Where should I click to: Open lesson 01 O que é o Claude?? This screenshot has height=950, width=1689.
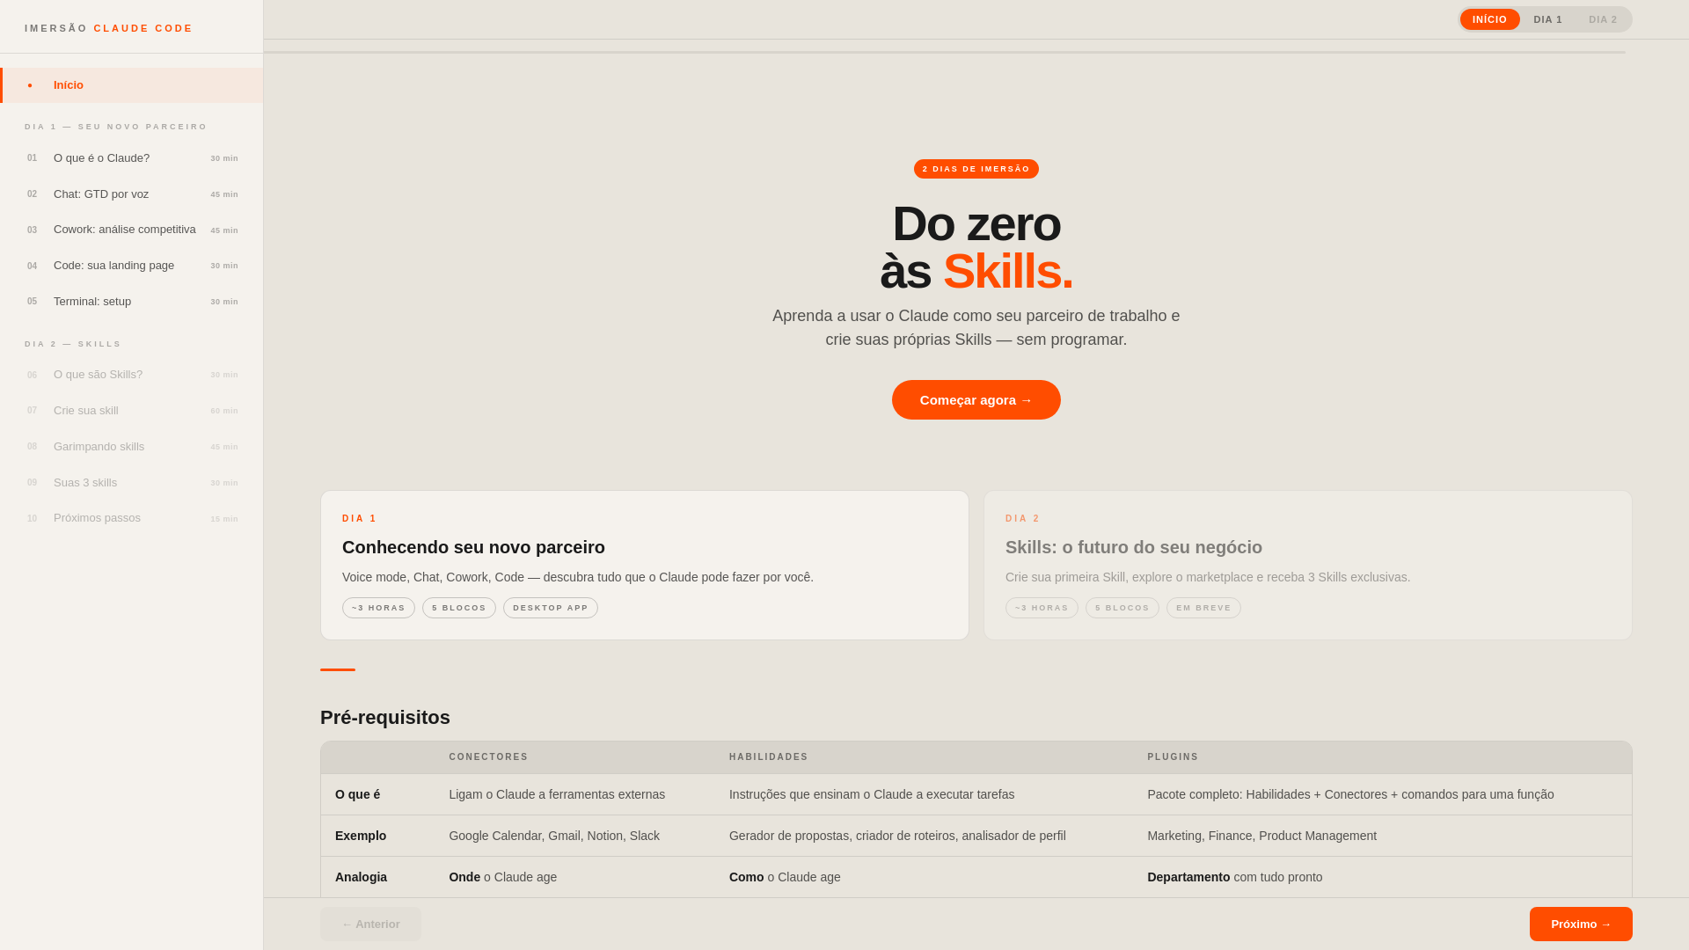(x=101, y=158)
